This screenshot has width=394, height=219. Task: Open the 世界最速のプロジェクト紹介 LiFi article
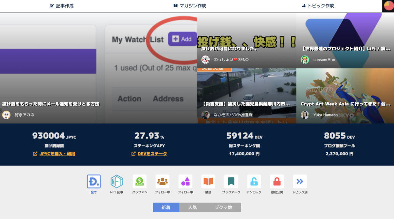coord(346,49)
